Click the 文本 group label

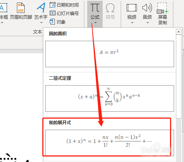(38, 32)
